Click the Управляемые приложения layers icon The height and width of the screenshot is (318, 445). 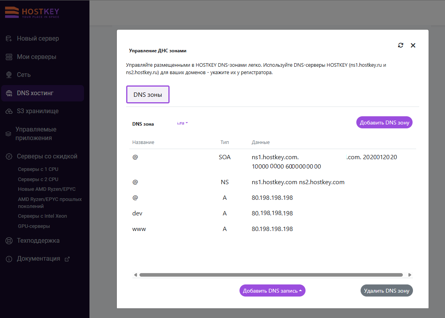[8, 134]
